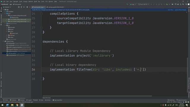The image size is (190, 107).
Task: Click the Locate in project target icon
Action: (x=19, y=7)
